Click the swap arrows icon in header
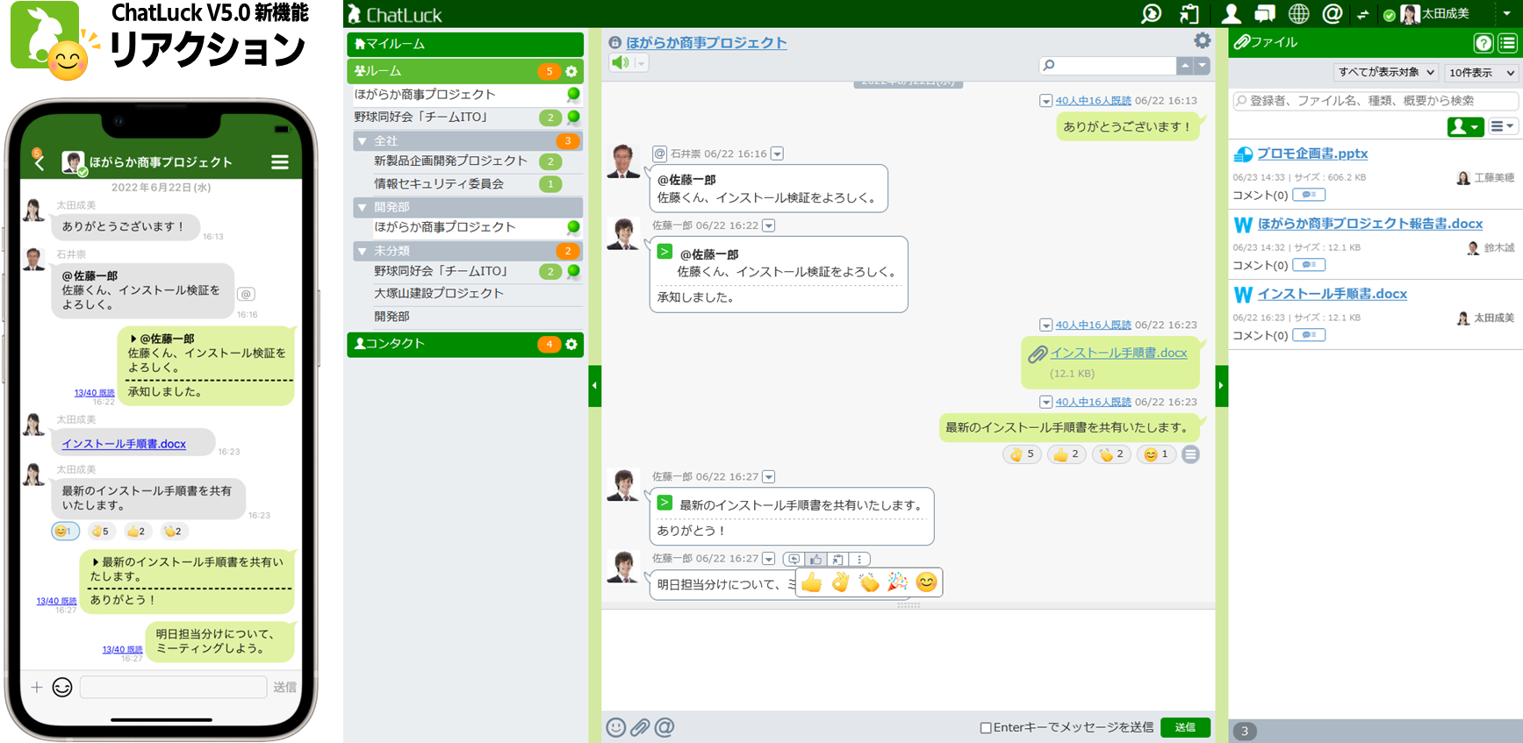 pos(1362,15)
